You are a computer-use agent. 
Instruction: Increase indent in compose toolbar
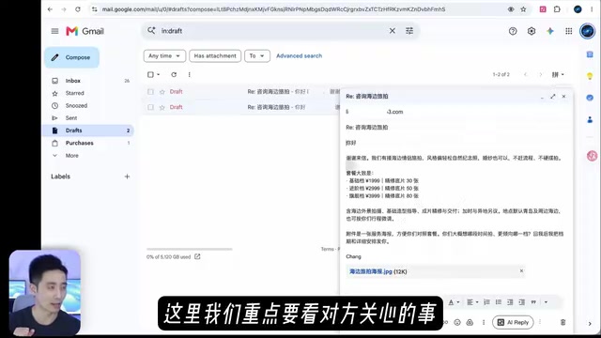pyautogui.click(x=522, y=302)
